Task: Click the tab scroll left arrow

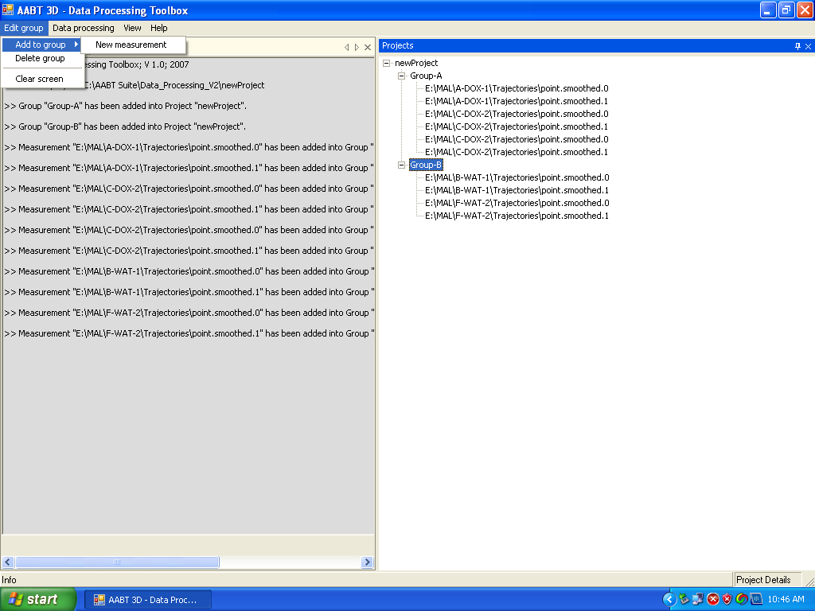Action: click(x=347, y=47)
